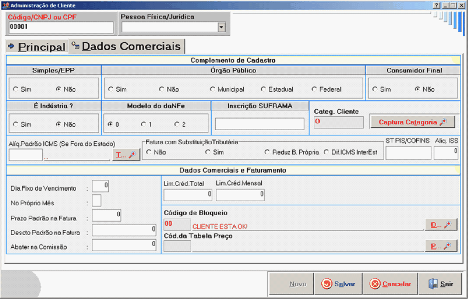Switch to the Principal tab
This screenshot has height=299, width=468.
coord(37,47)
